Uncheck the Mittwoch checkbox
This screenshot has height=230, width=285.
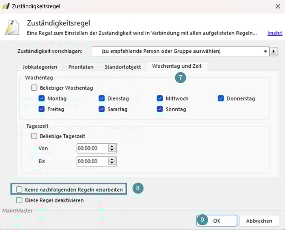tap(160, 99)
